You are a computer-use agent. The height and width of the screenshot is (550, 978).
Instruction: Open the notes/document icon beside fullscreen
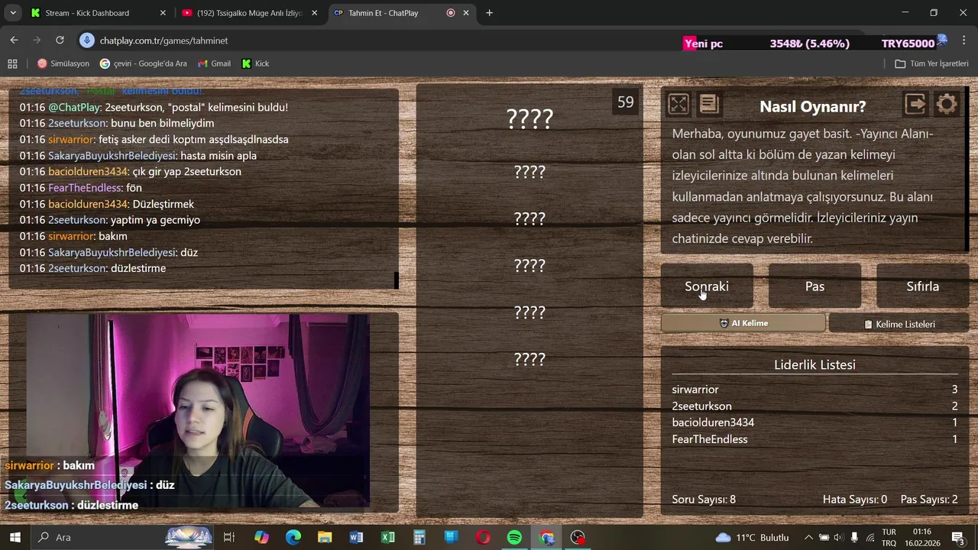coord(708,104)
